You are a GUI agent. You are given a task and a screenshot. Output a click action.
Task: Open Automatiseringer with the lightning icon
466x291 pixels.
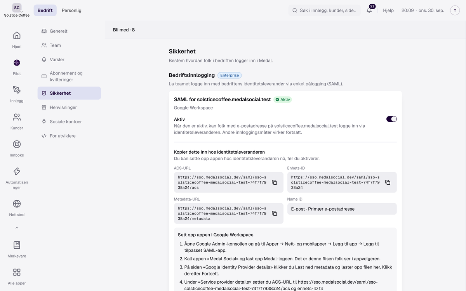coord(17,178)
